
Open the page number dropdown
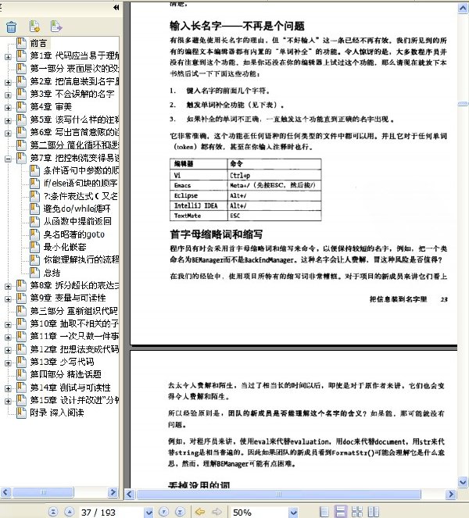click(149, 512)
